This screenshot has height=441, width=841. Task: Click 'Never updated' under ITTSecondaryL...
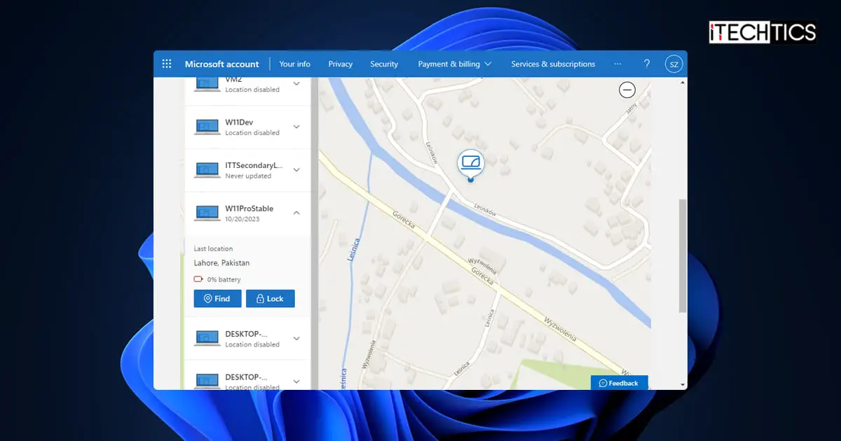pos(248,176)
